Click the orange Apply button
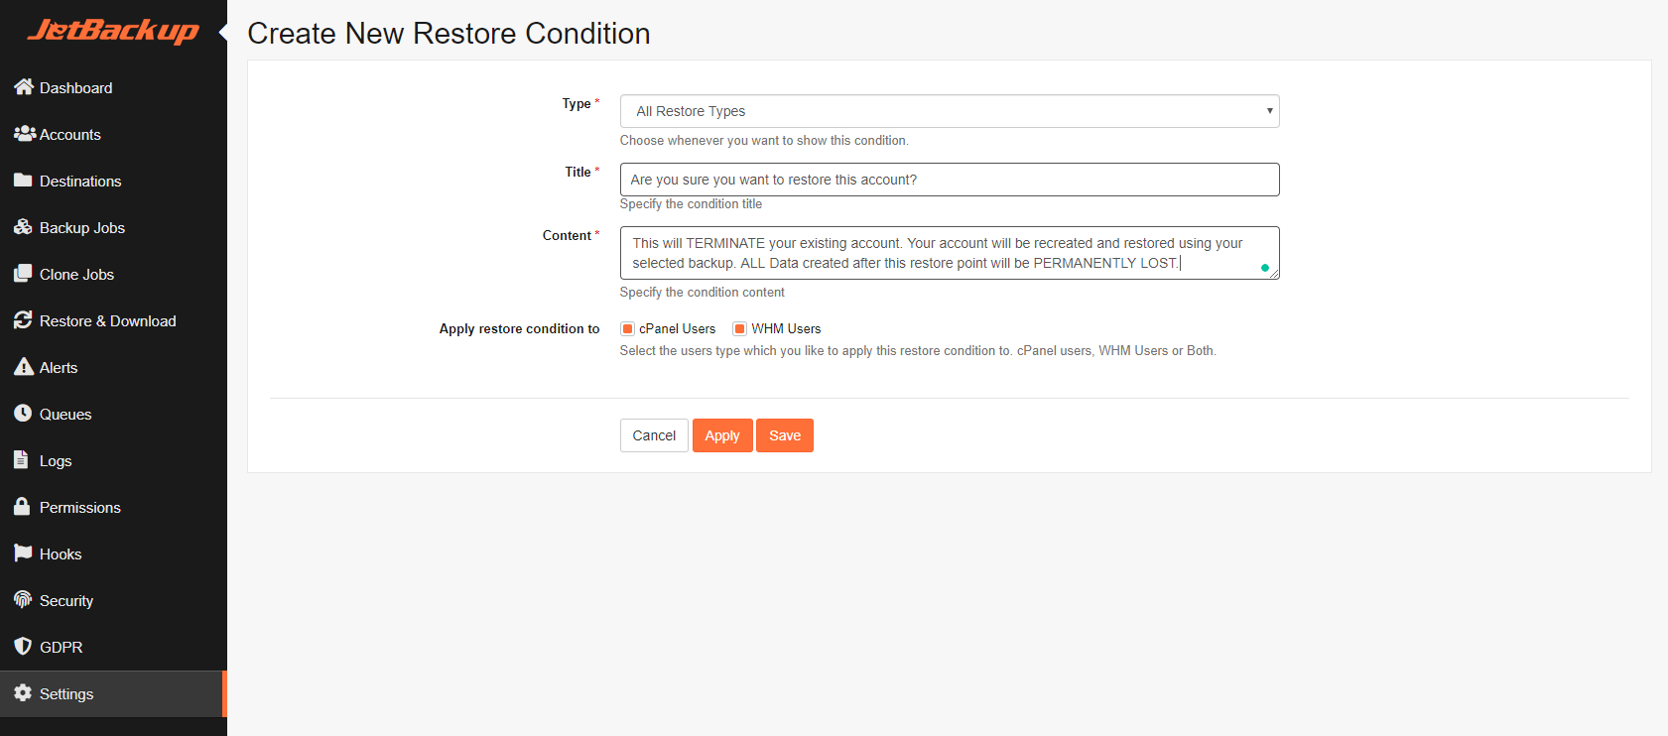Screen dimensions: 1668x736 pos(722,435)
